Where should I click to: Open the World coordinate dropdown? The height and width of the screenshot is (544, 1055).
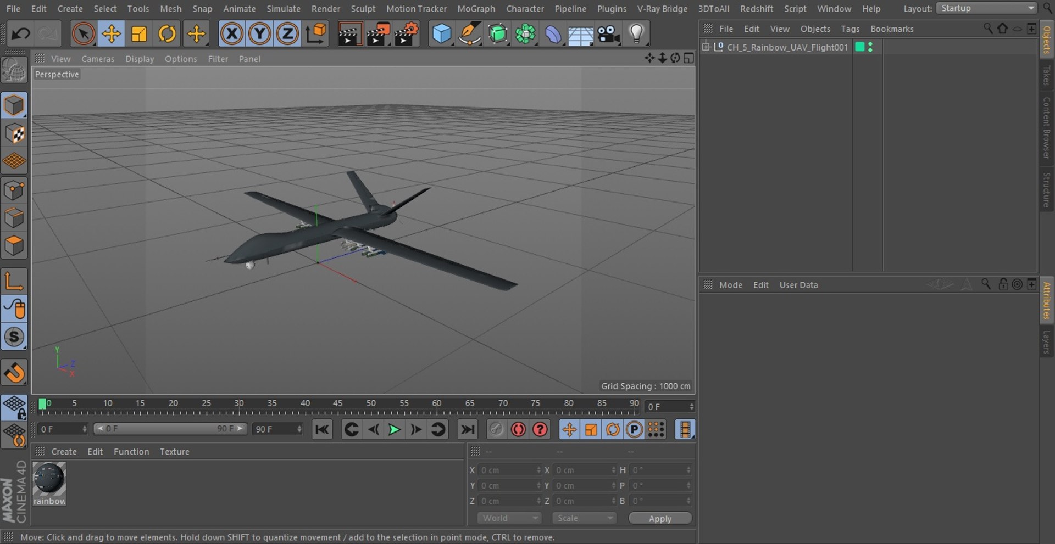pyautogui.click(x=509, y=518)
